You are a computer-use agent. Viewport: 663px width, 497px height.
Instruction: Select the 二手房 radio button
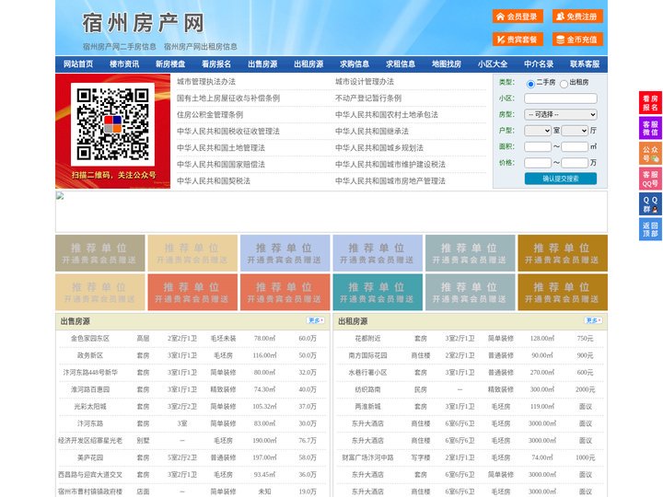pyautogui.click(x=530, y=84)
